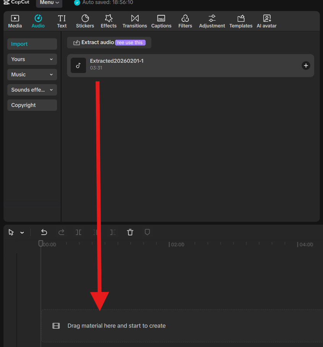Open the Menu dropdown at the top
The width and height of the screenshot is (323, 347).
(x=49, y=3)
